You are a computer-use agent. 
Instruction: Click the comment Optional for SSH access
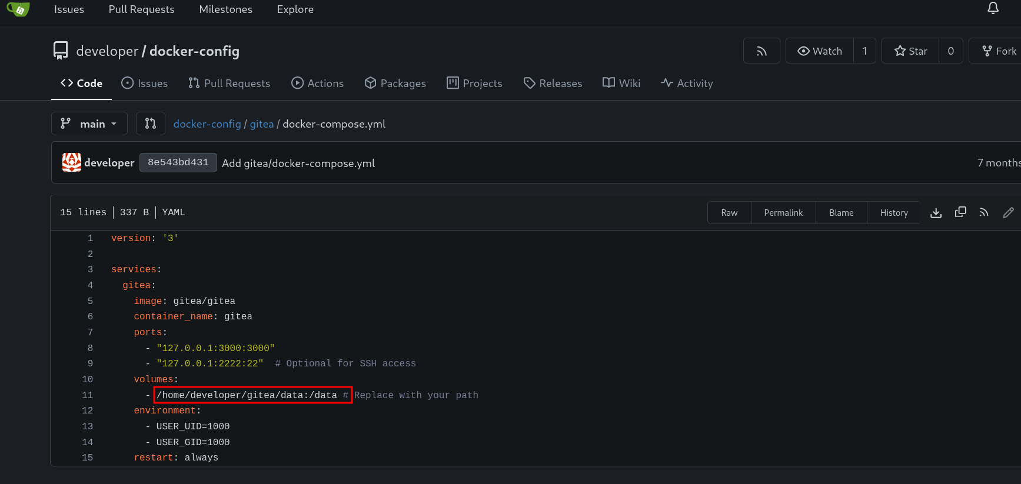pyautogui.click(x=345, y=363)
